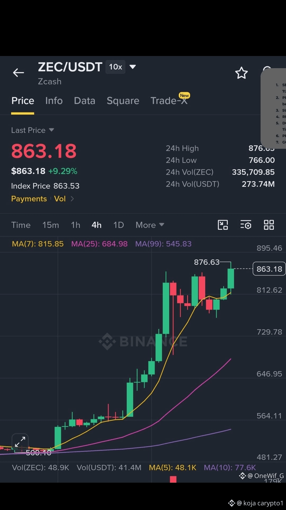The image size is (286, 510).
Task: Open chart indicator settings icon
Action: coord(246,225)
